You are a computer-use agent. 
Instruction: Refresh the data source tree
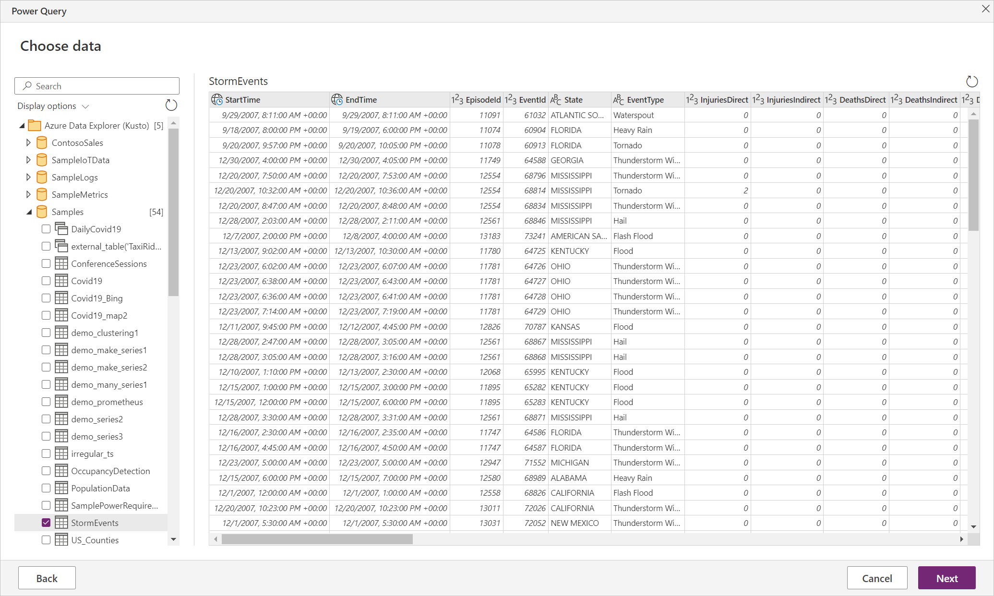(171, 105)
